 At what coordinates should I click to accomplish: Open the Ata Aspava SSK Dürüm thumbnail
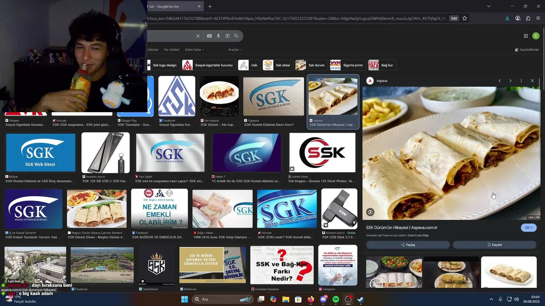click(219, 96)
